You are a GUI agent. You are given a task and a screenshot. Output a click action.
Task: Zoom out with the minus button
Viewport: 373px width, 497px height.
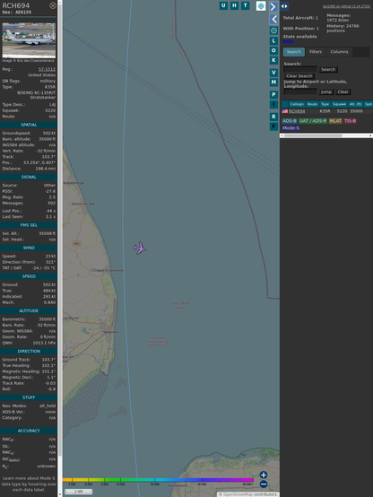(264, 484)
